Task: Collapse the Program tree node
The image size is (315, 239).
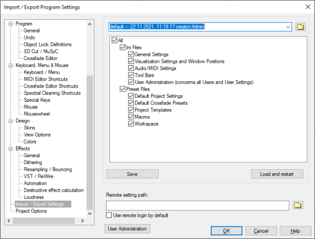Action: coord(10,23)
